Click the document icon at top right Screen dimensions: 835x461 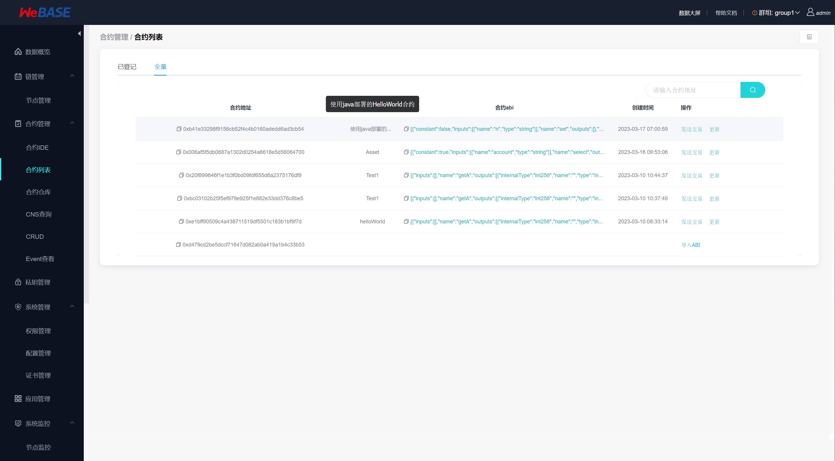point(809,37)
